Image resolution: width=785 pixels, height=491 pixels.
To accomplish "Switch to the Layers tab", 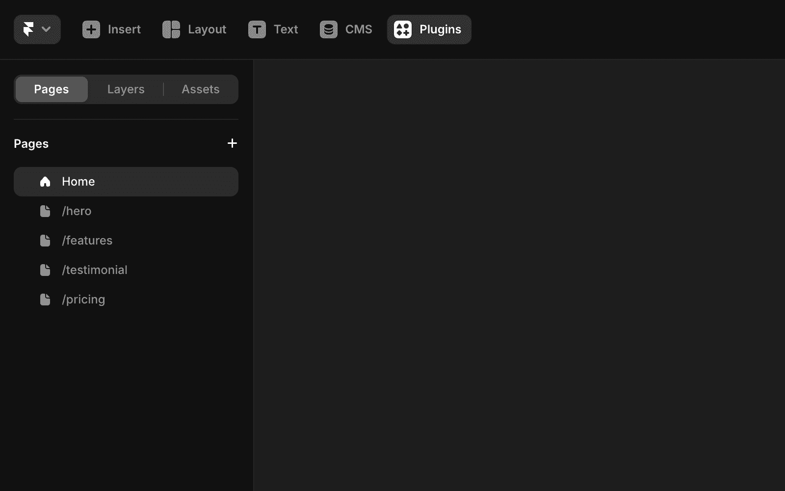I will point(126,89).
